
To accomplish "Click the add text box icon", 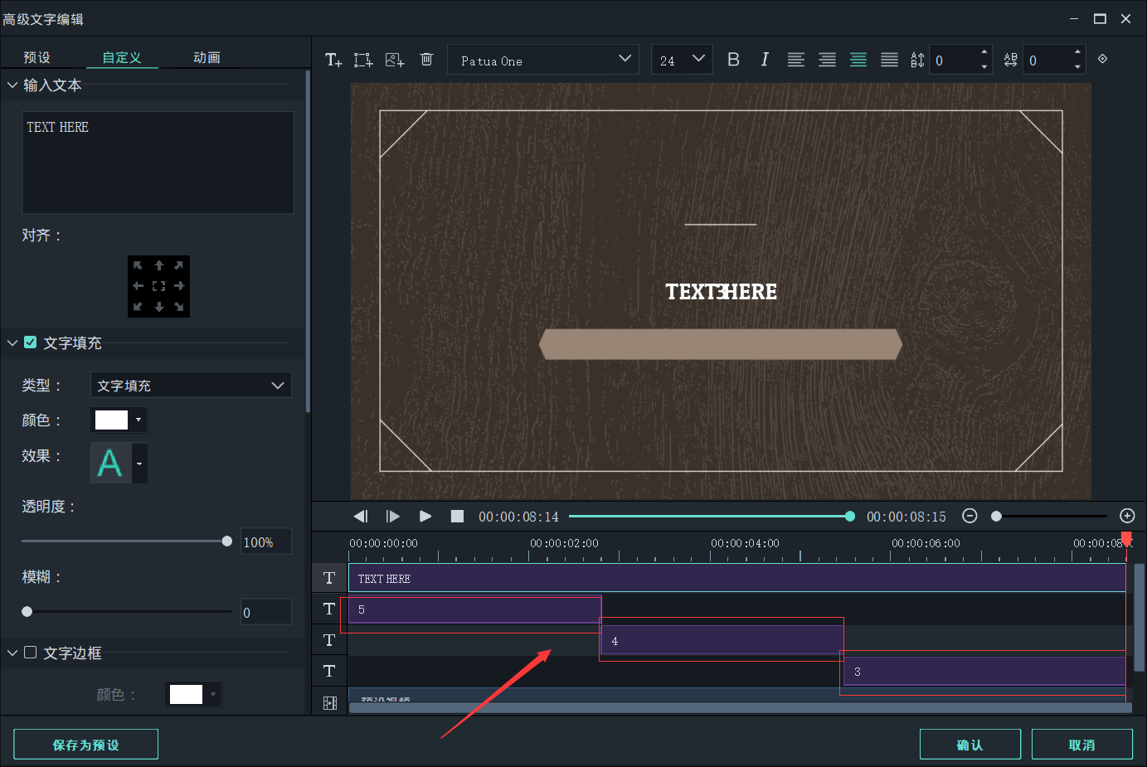I will (333, 60).
